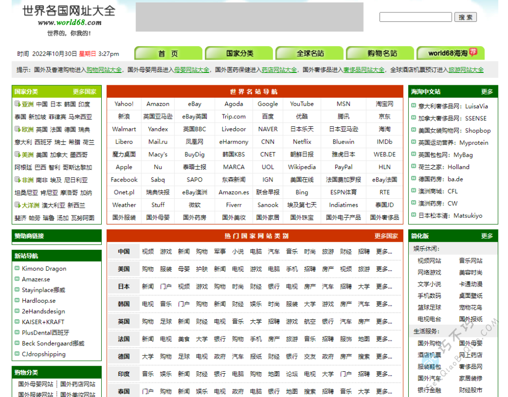
Task: Go to the 首页 home tab
Action: (168, 54)
